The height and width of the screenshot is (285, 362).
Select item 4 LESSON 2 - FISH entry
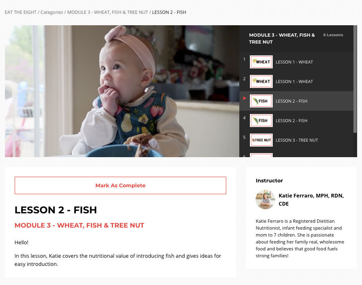pyautogui.click(x=291, y=121)
